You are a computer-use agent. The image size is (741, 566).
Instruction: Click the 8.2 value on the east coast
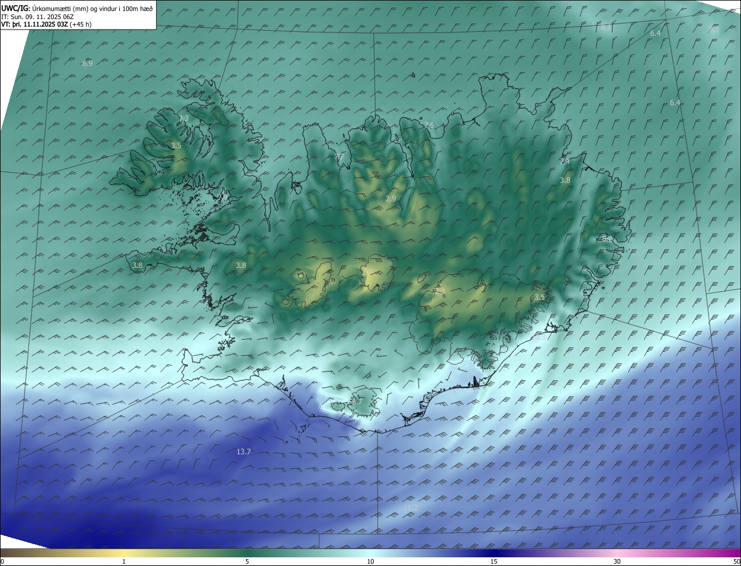click(x=607, y=238)
